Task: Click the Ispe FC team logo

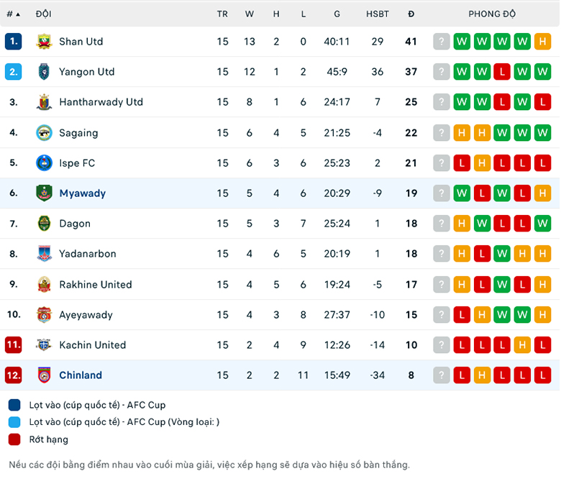Action: pyautogui.click(x=44, y=163)
